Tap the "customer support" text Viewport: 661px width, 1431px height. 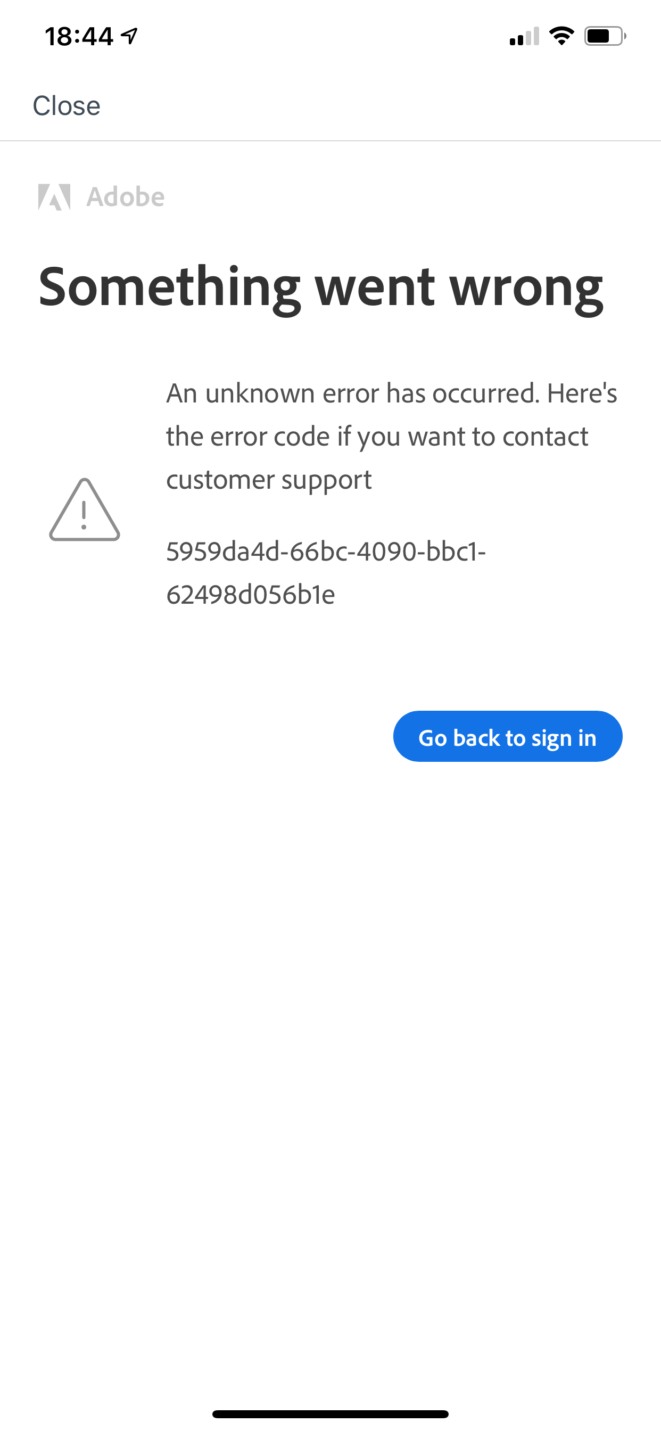pyautogui.click(x=269, y=480)
